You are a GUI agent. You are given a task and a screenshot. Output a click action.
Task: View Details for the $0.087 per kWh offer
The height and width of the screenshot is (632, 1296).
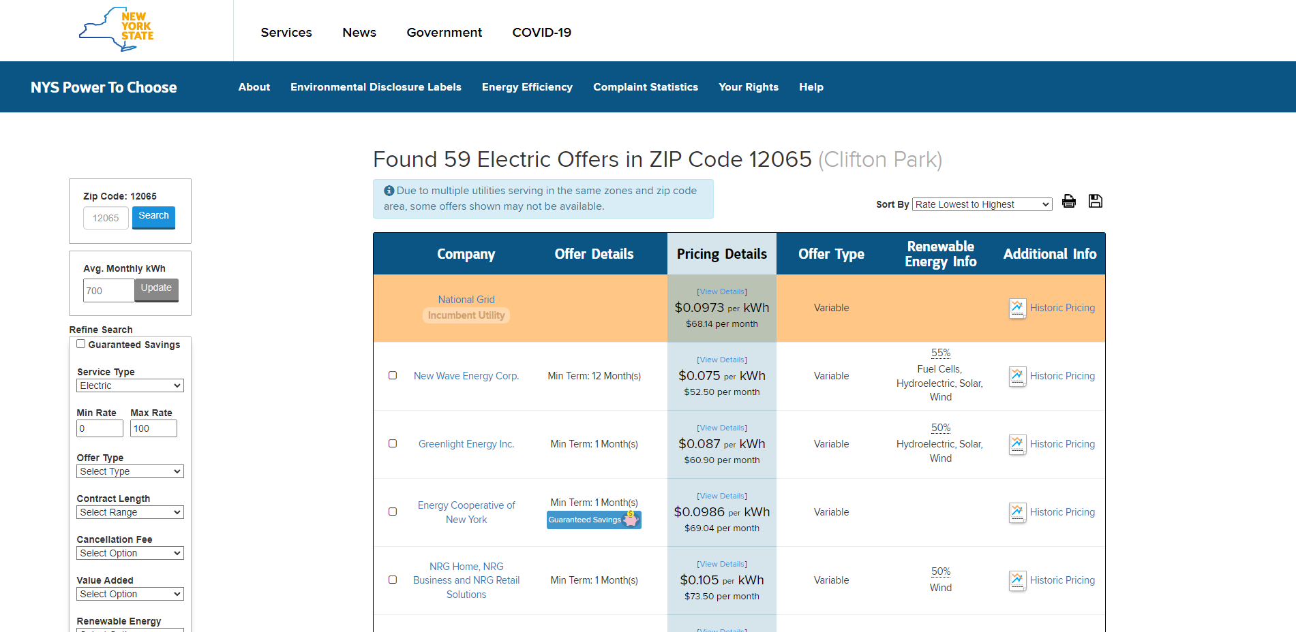(722, 428)
